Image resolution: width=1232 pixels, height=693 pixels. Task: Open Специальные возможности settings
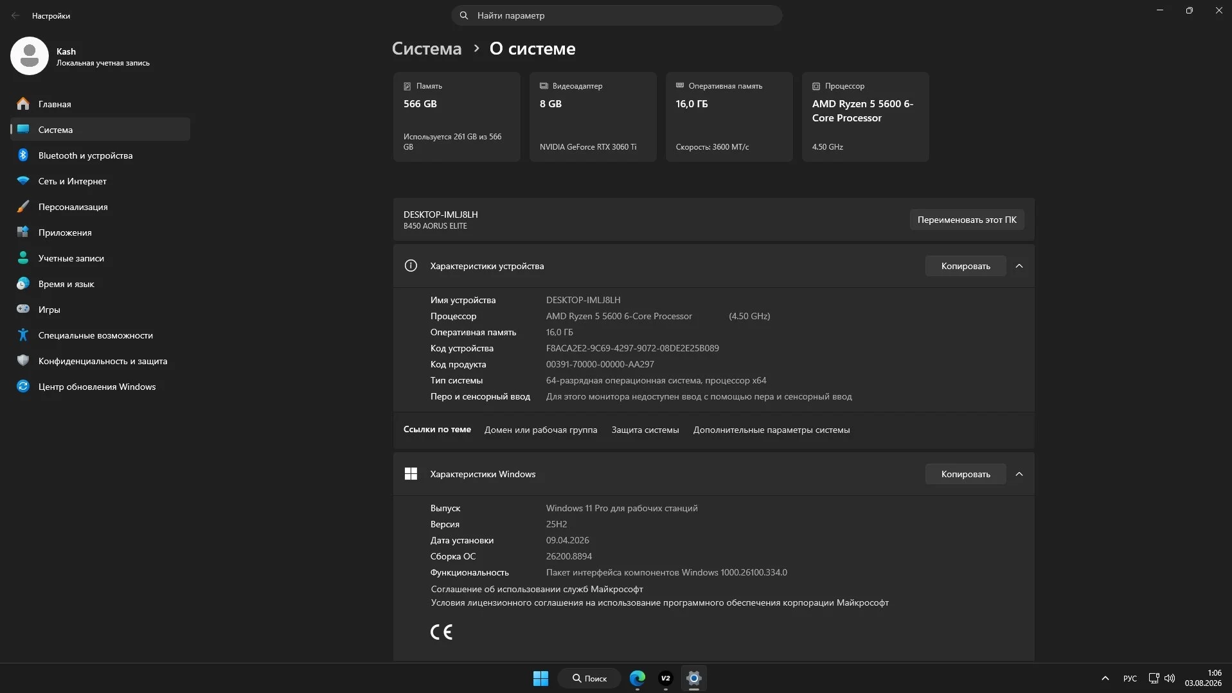100,335
